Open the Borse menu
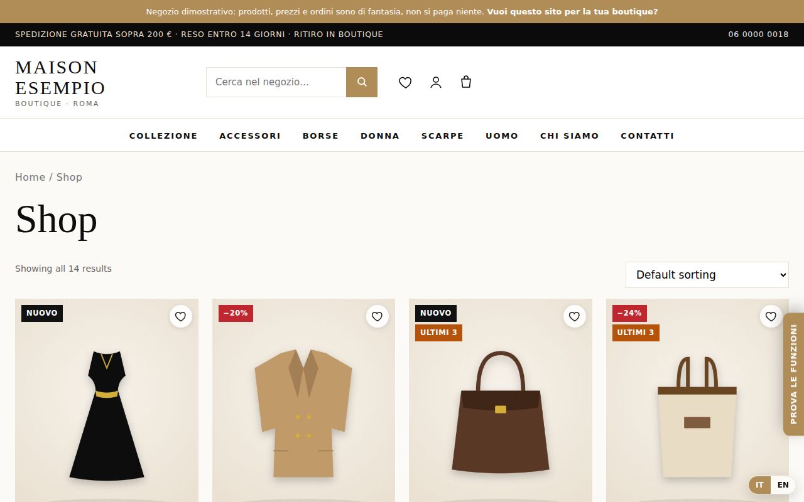804x502 pixels. [x=320, y=136]
